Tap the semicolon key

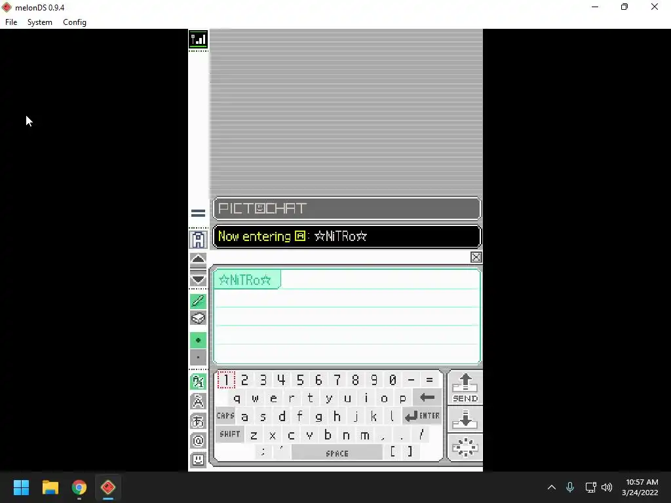(x=263, y=452)
